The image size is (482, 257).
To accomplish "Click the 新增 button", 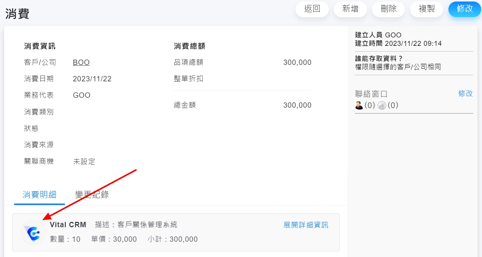I will [350, 9].
